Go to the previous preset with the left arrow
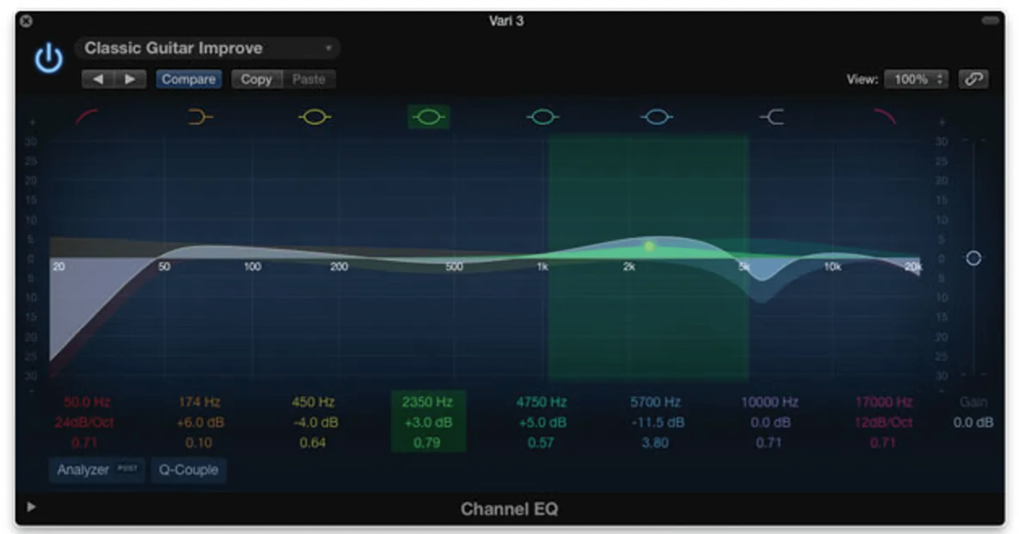1019x534 pixels. click(x=98, y=79)
